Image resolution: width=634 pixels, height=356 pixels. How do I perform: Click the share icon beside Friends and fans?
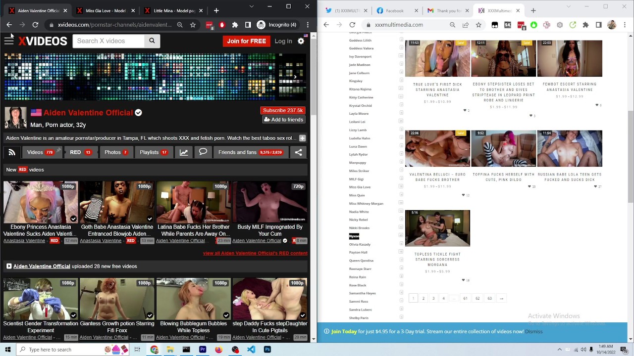coord(298,152)
